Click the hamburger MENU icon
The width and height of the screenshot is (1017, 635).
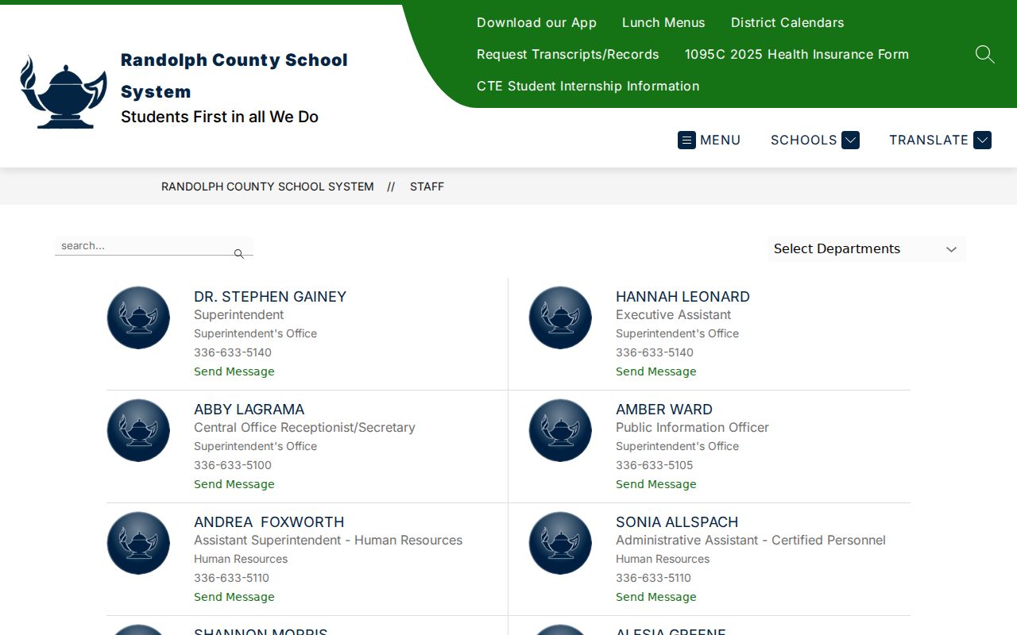pyautogui.click(x=686, y=140)
